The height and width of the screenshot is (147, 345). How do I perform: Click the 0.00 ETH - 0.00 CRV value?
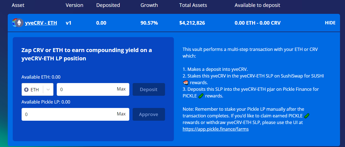pos(258,23)
